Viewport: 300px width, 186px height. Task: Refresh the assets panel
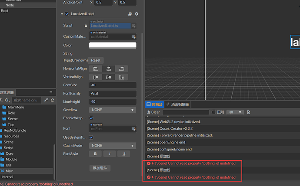53,100
